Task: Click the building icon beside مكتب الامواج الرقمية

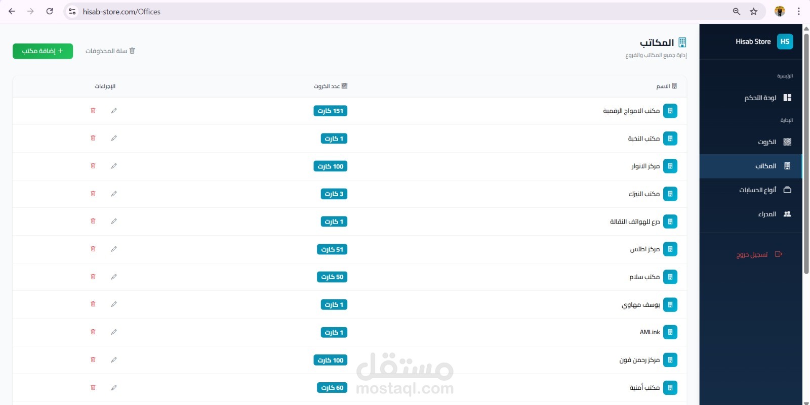Action: [x=670, y=111]
